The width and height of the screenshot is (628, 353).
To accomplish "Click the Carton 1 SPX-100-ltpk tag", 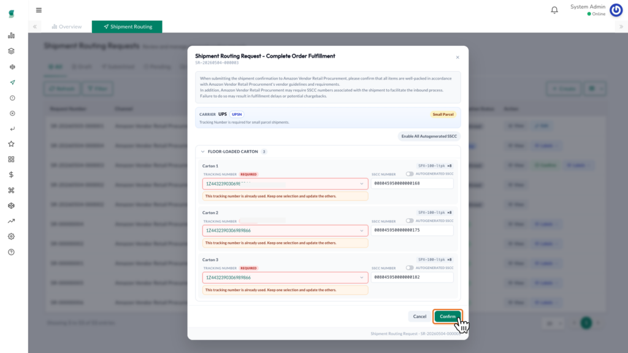I will pos(435,165).
